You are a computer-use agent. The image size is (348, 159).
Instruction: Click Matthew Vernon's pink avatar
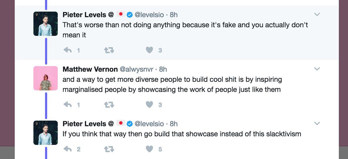point(46,78)
